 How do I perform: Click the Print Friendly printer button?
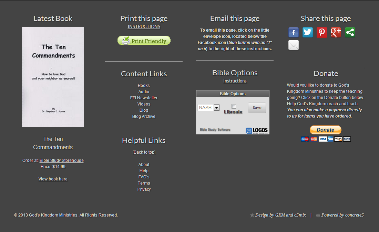144,41
